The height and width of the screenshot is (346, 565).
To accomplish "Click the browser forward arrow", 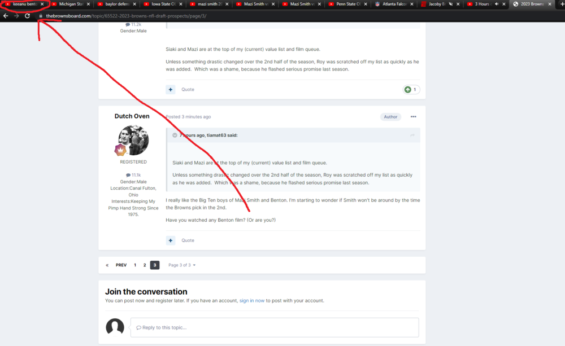I will [16, 16].
